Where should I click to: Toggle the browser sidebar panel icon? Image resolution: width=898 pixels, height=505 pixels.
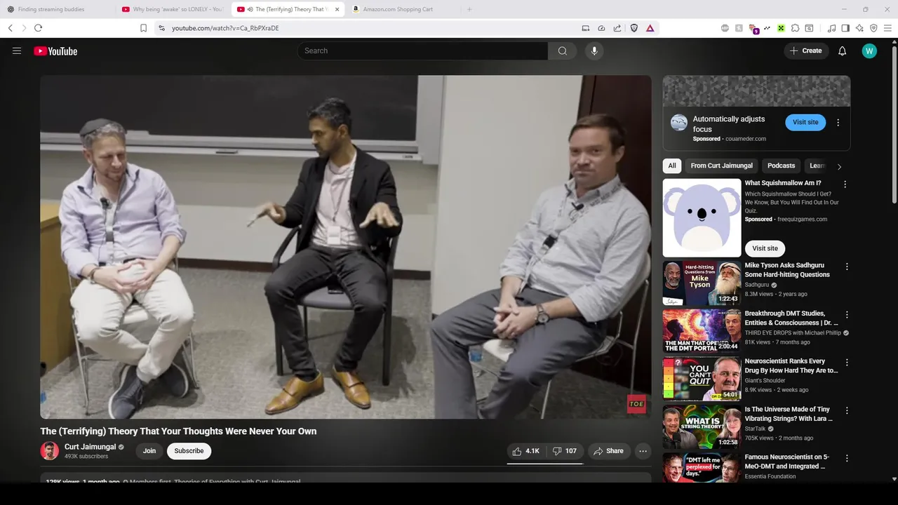[x=845, y=28]
